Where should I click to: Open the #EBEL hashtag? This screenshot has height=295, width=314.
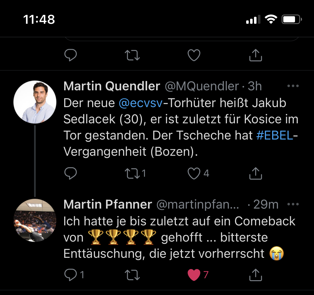pyautogui.click(x=275, y=136)
